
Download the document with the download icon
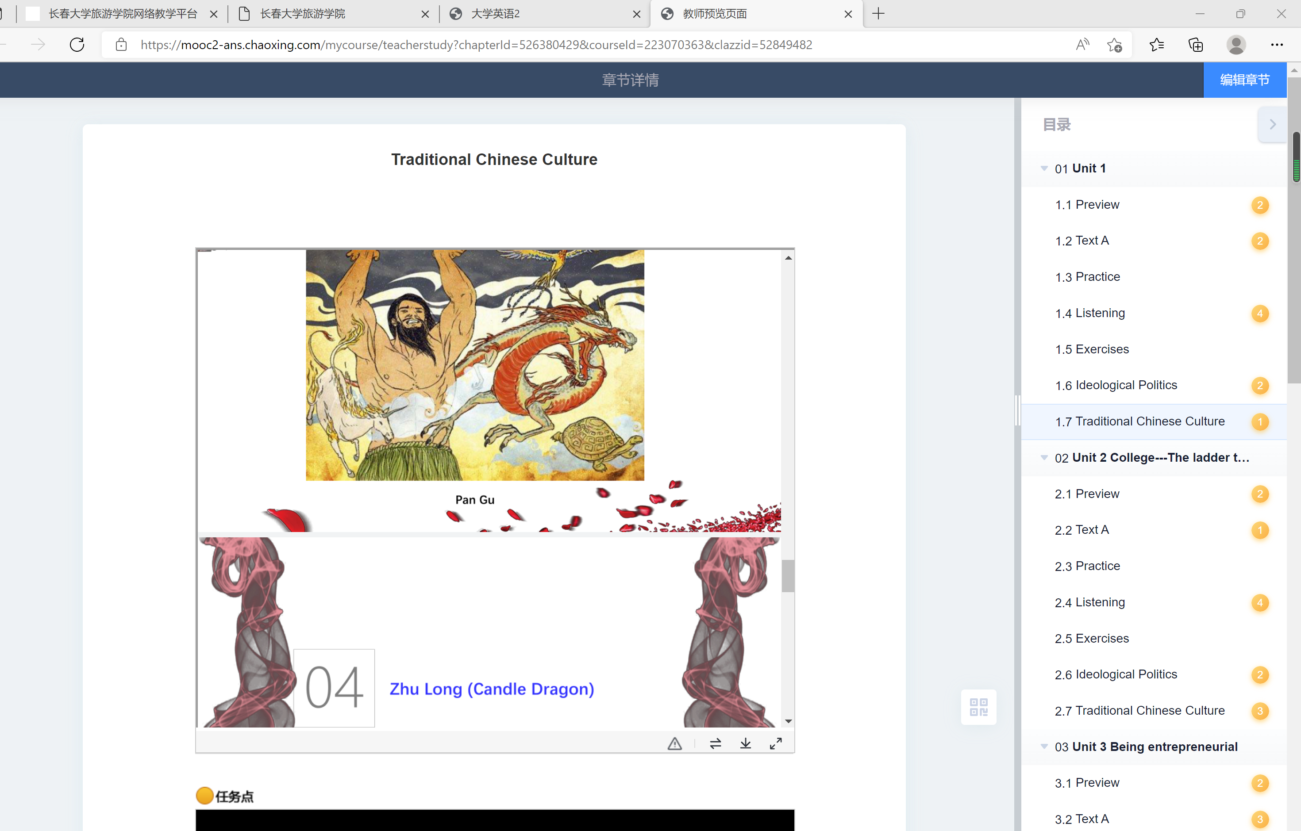pos(746,743)
